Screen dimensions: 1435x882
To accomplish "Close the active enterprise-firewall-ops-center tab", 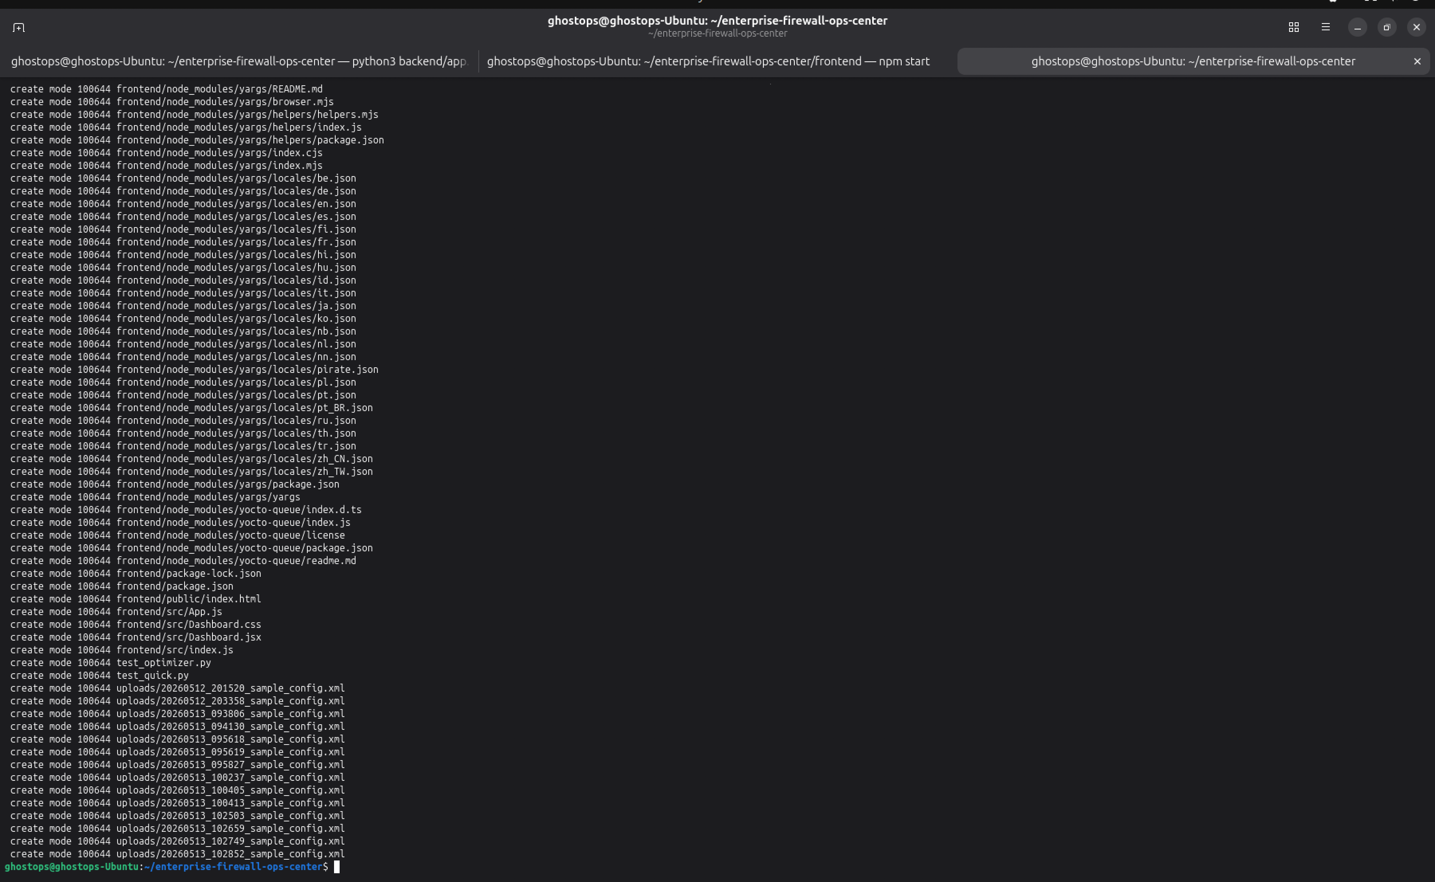I will pos(1417,61).
